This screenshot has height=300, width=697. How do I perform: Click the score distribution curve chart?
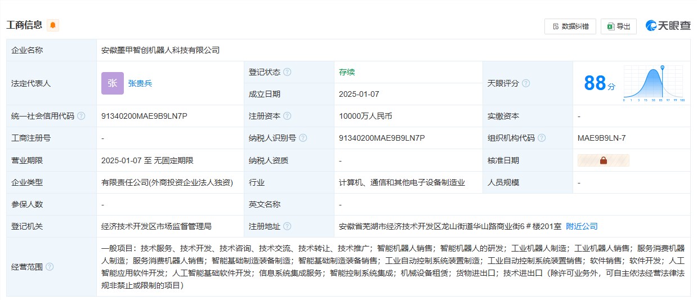pos(653,83)
